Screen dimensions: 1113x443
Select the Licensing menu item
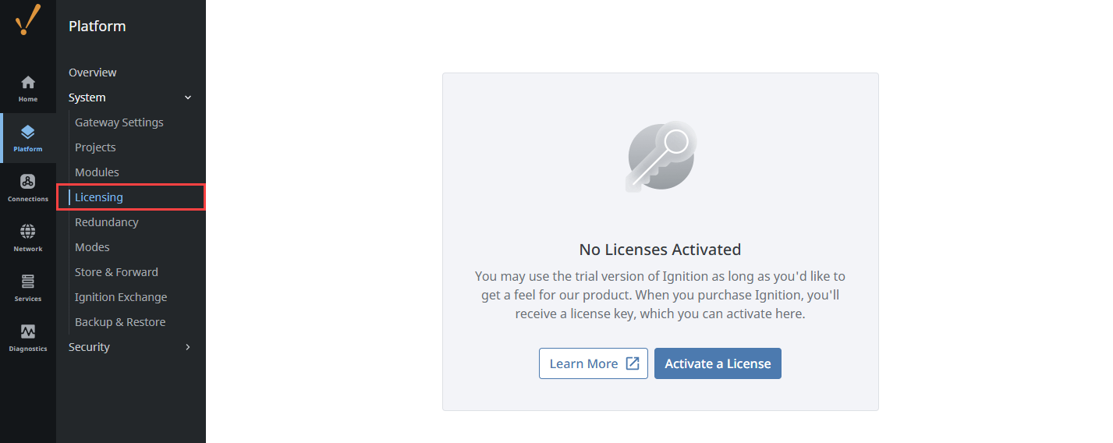click(x=99, y=197)
